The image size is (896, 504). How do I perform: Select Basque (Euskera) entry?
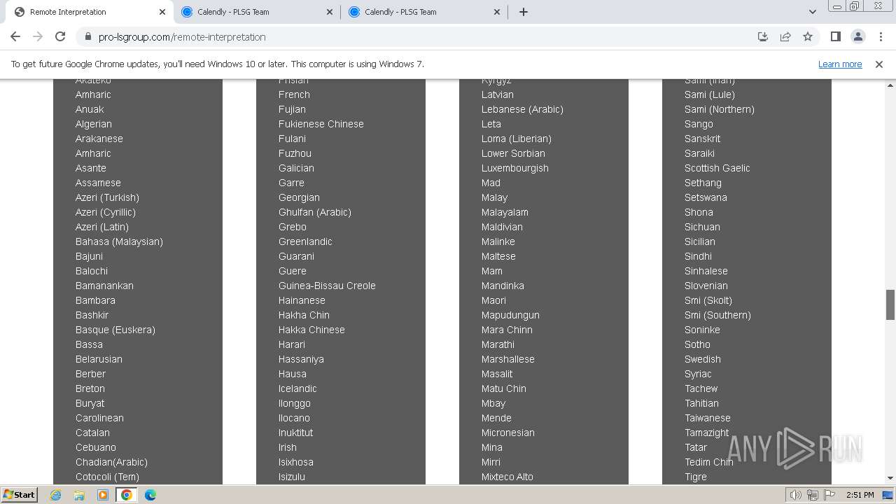115,330
